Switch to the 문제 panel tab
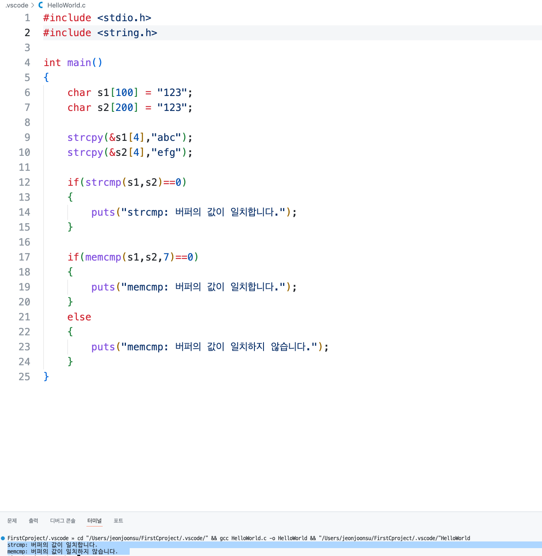Screen dimensions: 542x556 [x=12, y=521]
